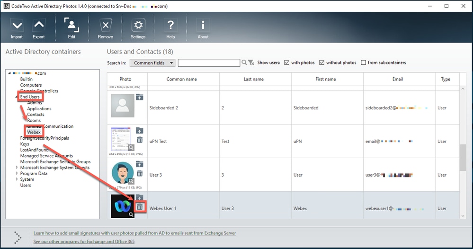Select the Contacts container in tree
This screenshot has width=473, height=249.
(36, 115)
